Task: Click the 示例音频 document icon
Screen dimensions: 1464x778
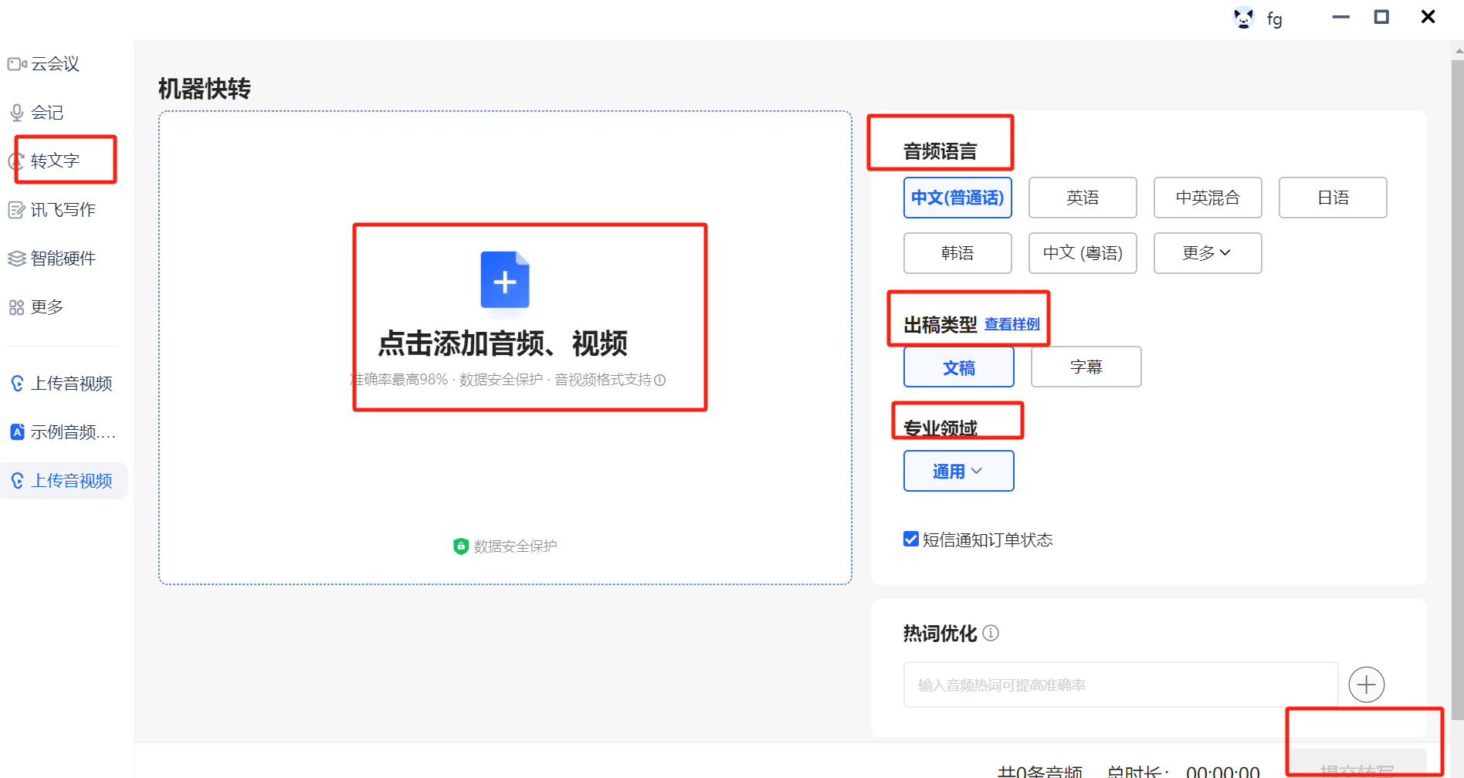Action: tap(17, 432)
